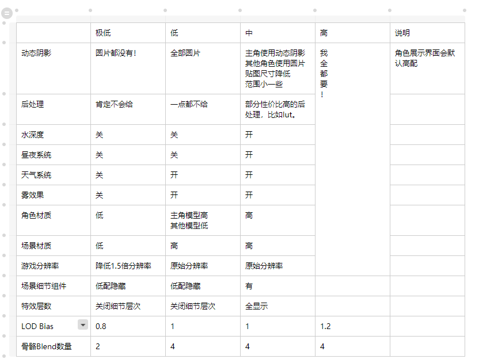Select the cell reading 全显示
The width and height of the screenshot is (479, 363).
[277, 306]
